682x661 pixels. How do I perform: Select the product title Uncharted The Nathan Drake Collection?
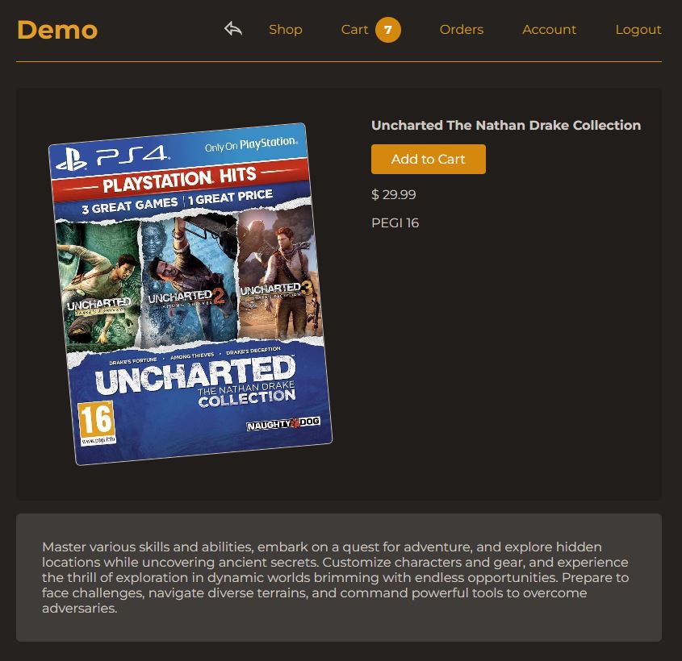coord(506,125)
